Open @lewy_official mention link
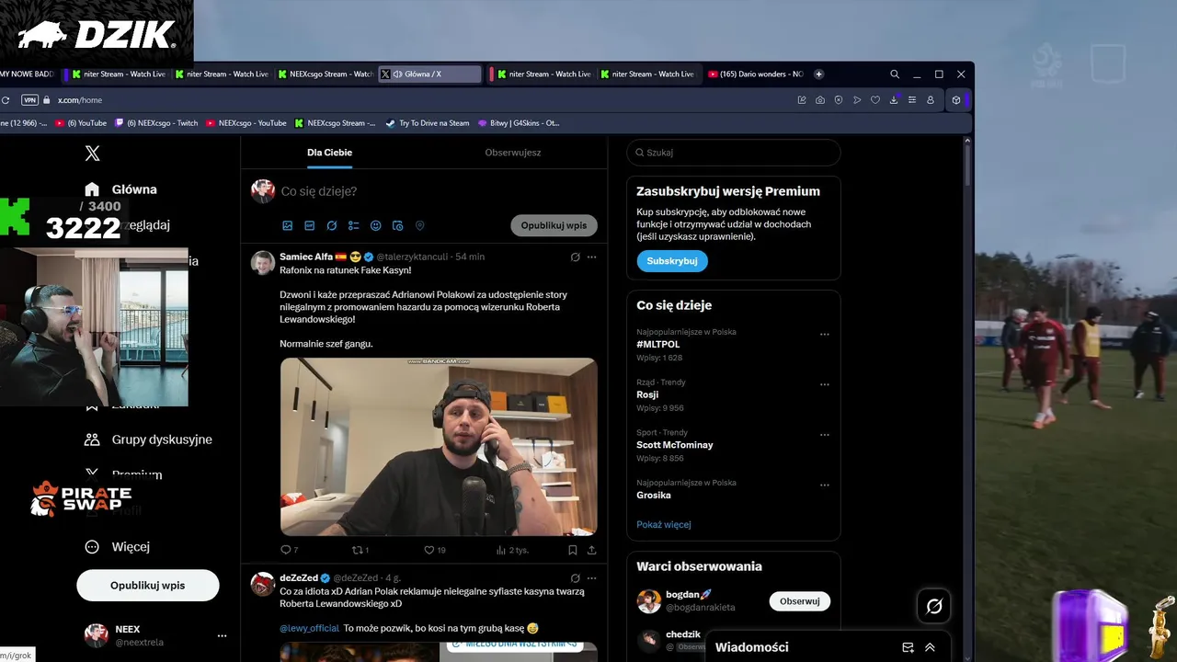Image resolution: width=1177 pixels, height=662 pixels. [x=309, y=628]
